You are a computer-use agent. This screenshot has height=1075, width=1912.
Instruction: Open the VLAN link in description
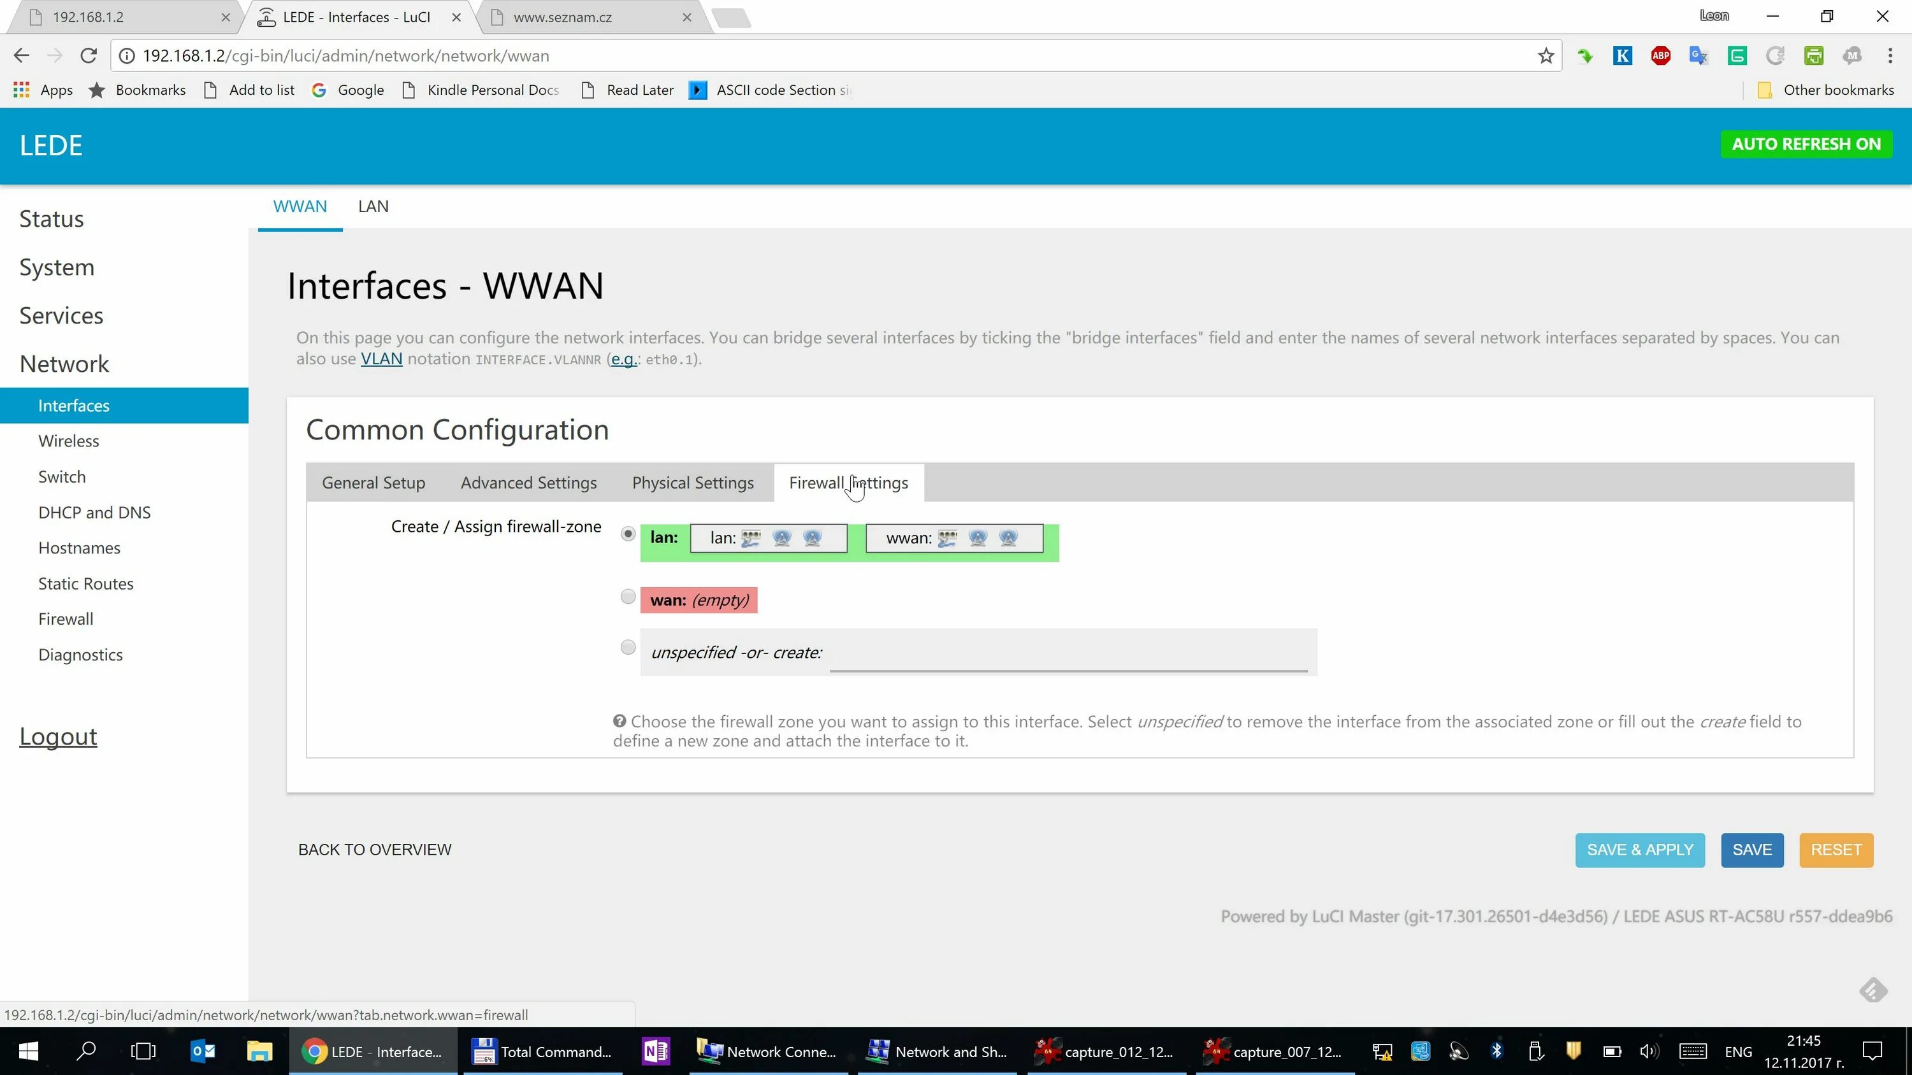380,359
